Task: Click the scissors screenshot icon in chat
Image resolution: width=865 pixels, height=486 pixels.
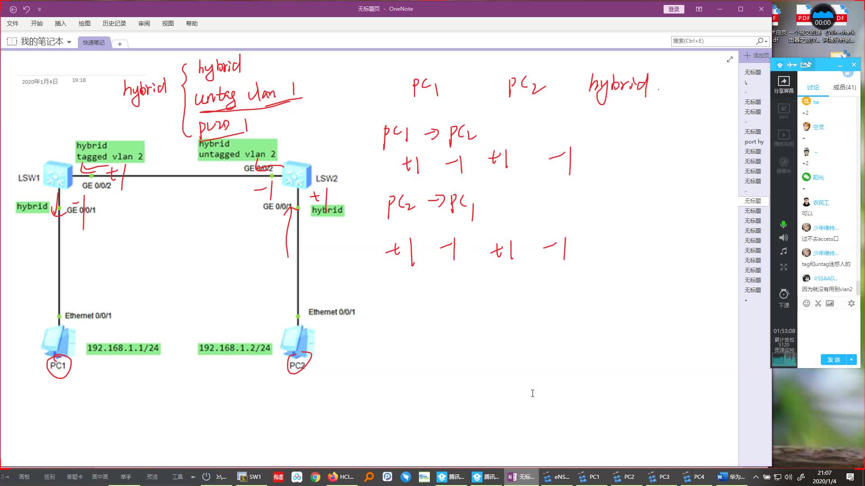Action: click(818, 303)
